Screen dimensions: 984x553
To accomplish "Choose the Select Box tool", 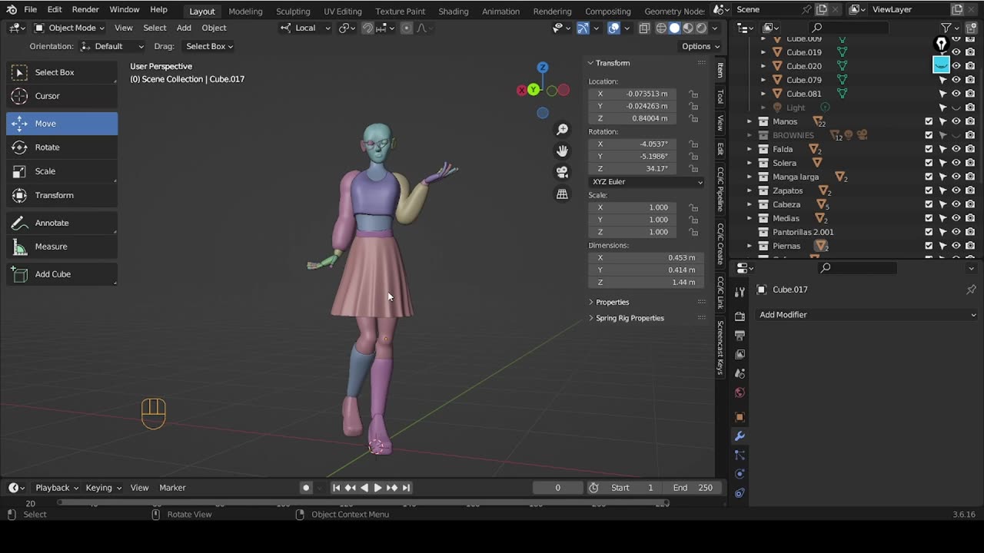I will [x=61, y=72].
